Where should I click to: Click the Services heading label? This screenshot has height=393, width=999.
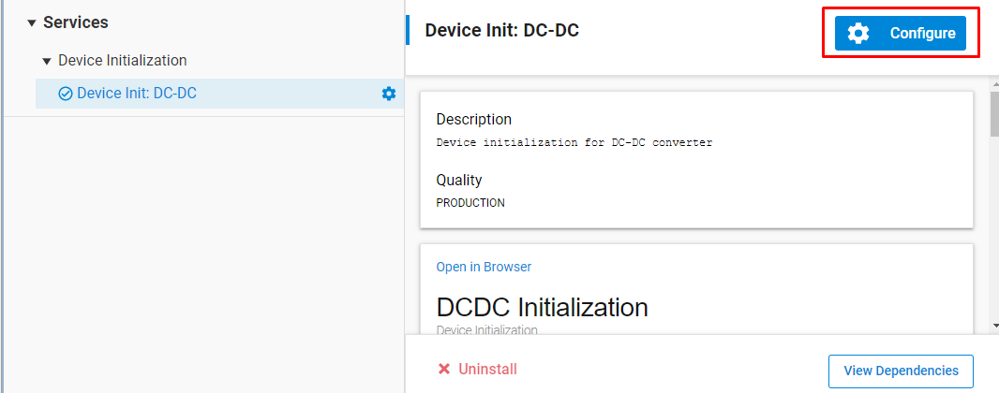(76, 22)
